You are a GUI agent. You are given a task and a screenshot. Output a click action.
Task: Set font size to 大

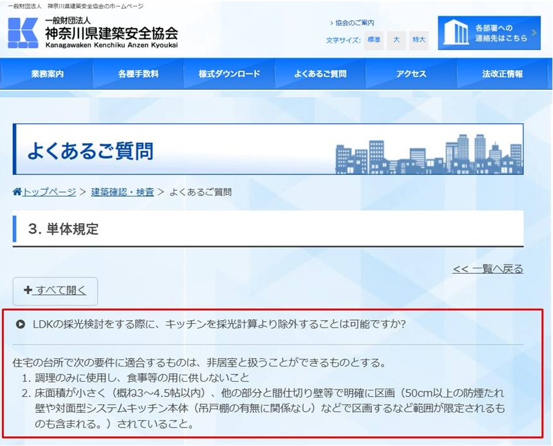click(x=396, y=39)
